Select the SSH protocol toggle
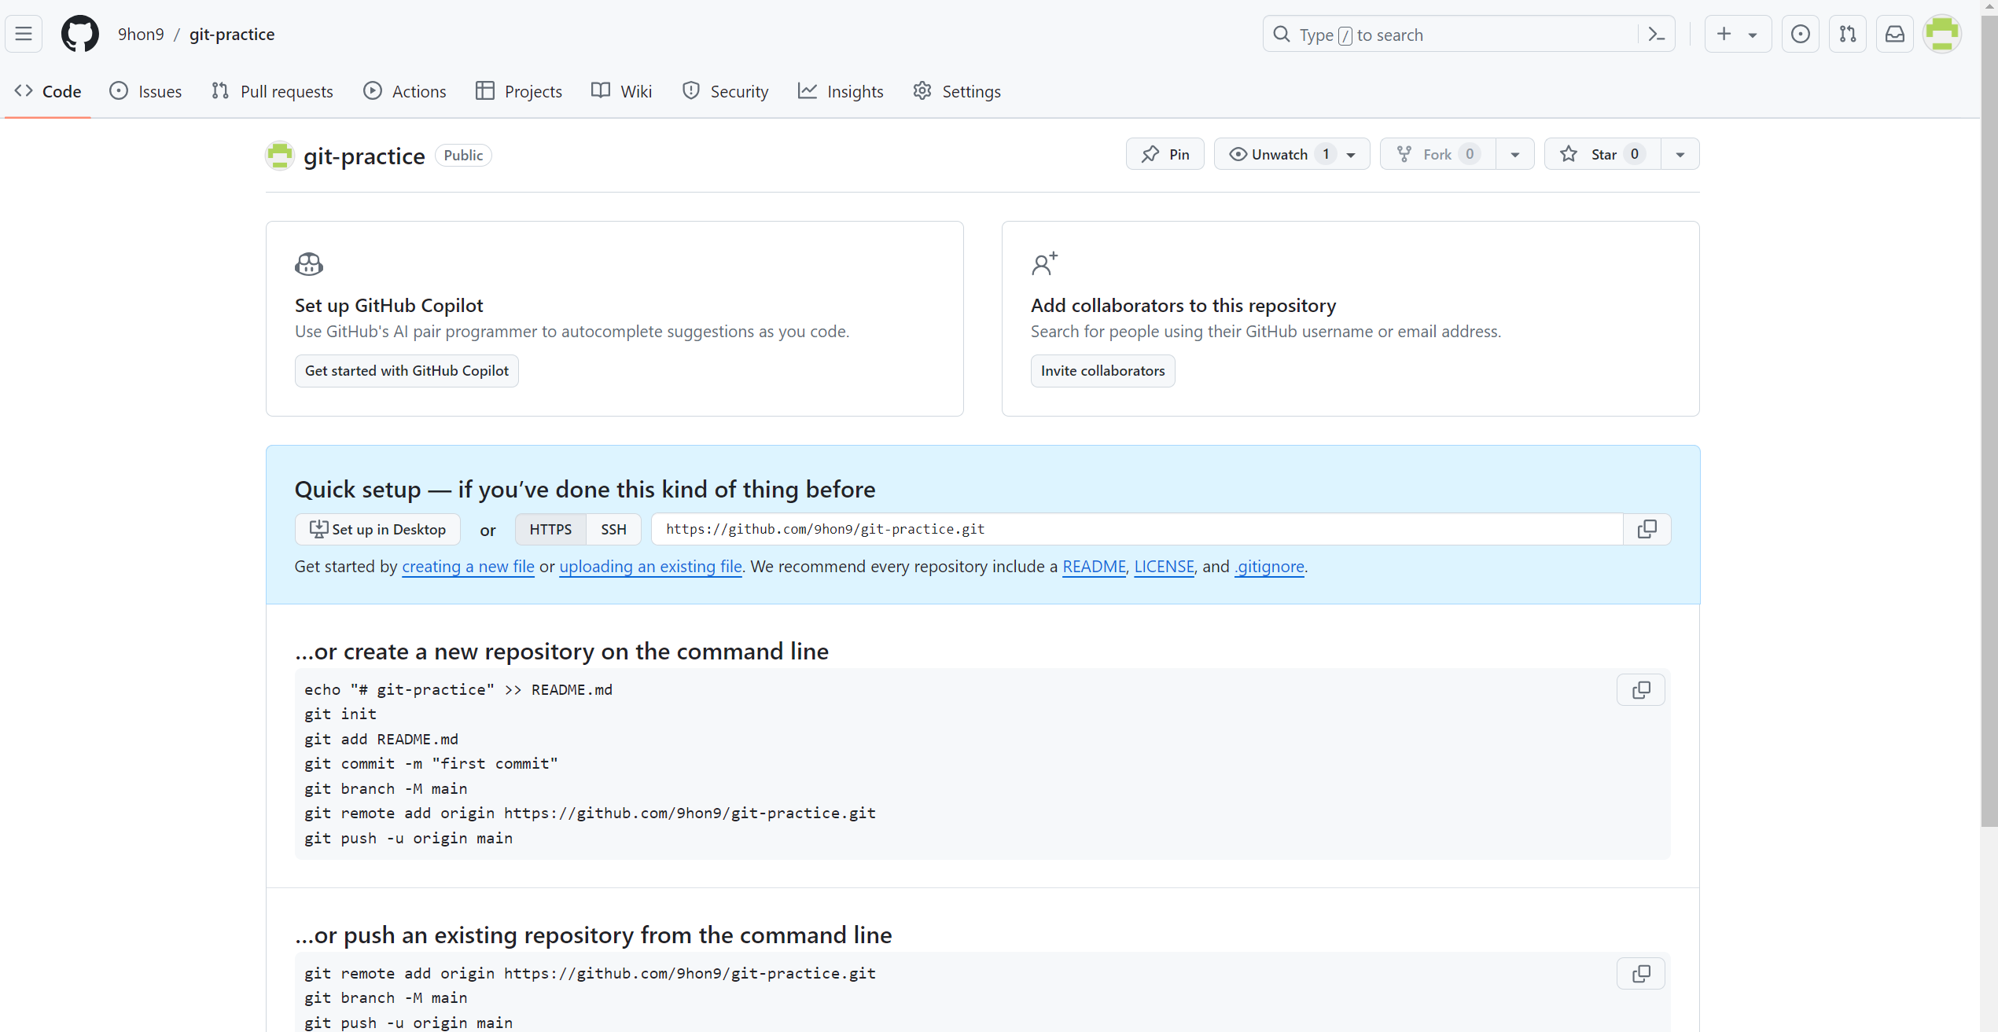This screenshot has width=1998, height=1032. [613, 529]
